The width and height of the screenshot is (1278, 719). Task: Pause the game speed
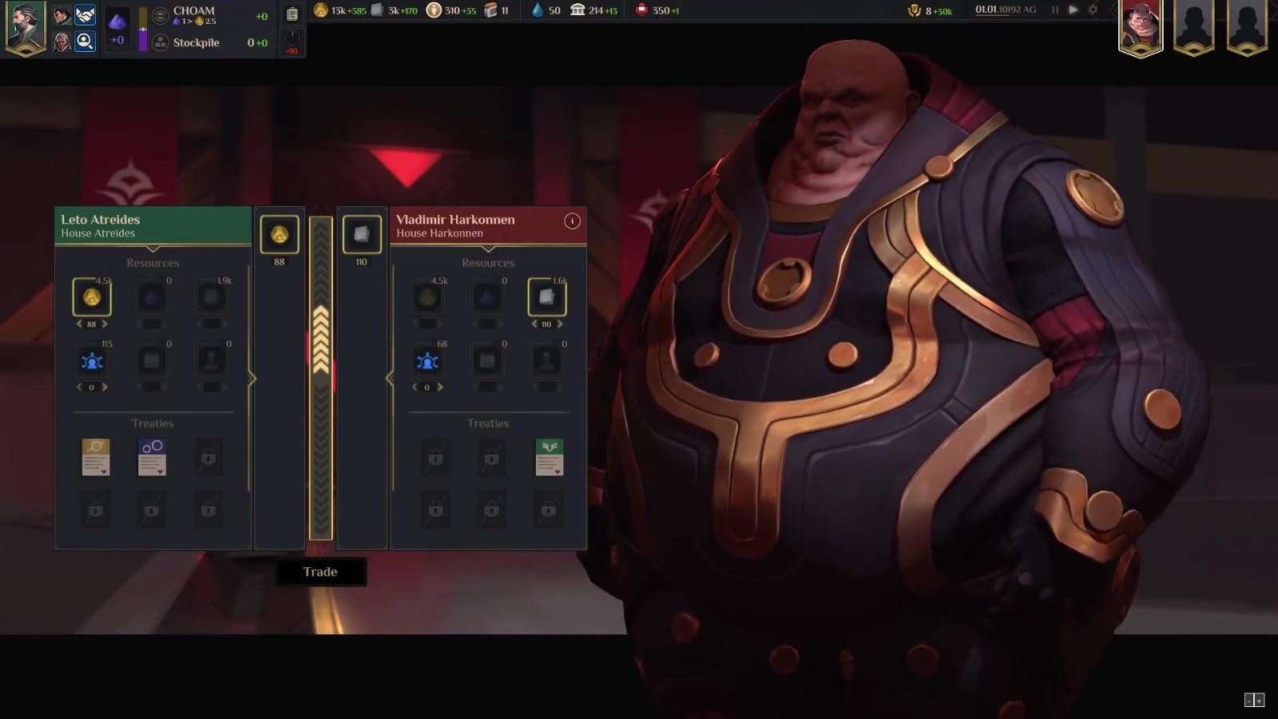pyautogui.click(x=1055, y=10)
